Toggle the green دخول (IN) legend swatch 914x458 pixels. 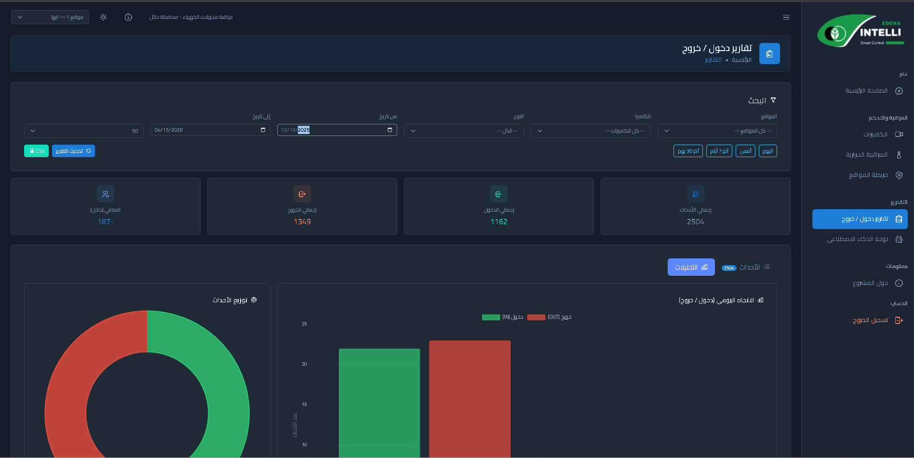(491, 317)
